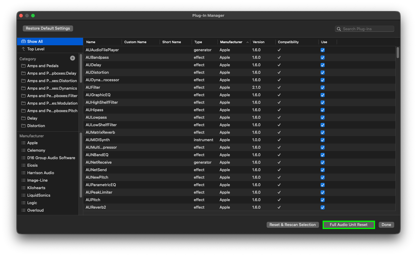Image resolution: width=417 pixels, height=256 pixels.
Task: Click the list icon beside Logic
Action: (x=23, y=203)
